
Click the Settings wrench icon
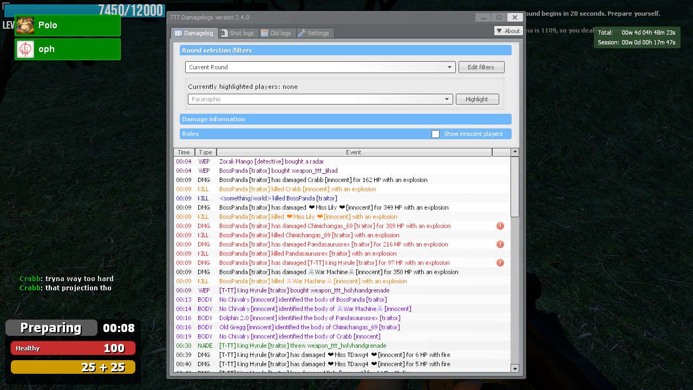[x=302, y=33]
